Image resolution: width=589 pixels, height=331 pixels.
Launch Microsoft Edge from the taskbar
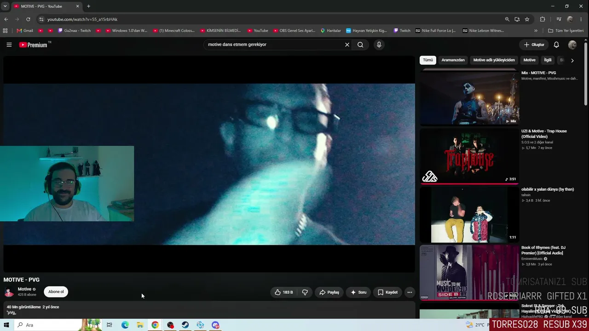125,325
